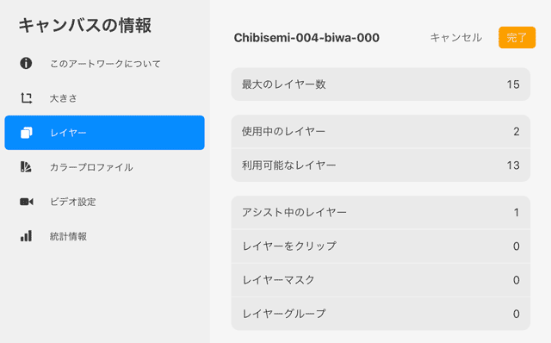Click the stacked layers icon in sidebar
The width and height of the screenshot is (551, 343).
pyautogui.click(x=27, y=133)
